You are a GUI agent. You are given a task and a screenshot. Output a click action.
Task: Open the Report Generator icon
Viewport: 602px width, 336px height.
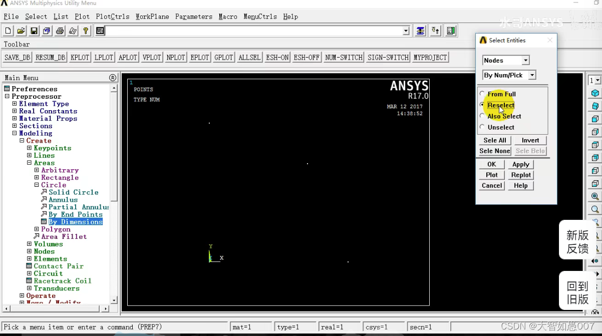(x=73, y=31)
